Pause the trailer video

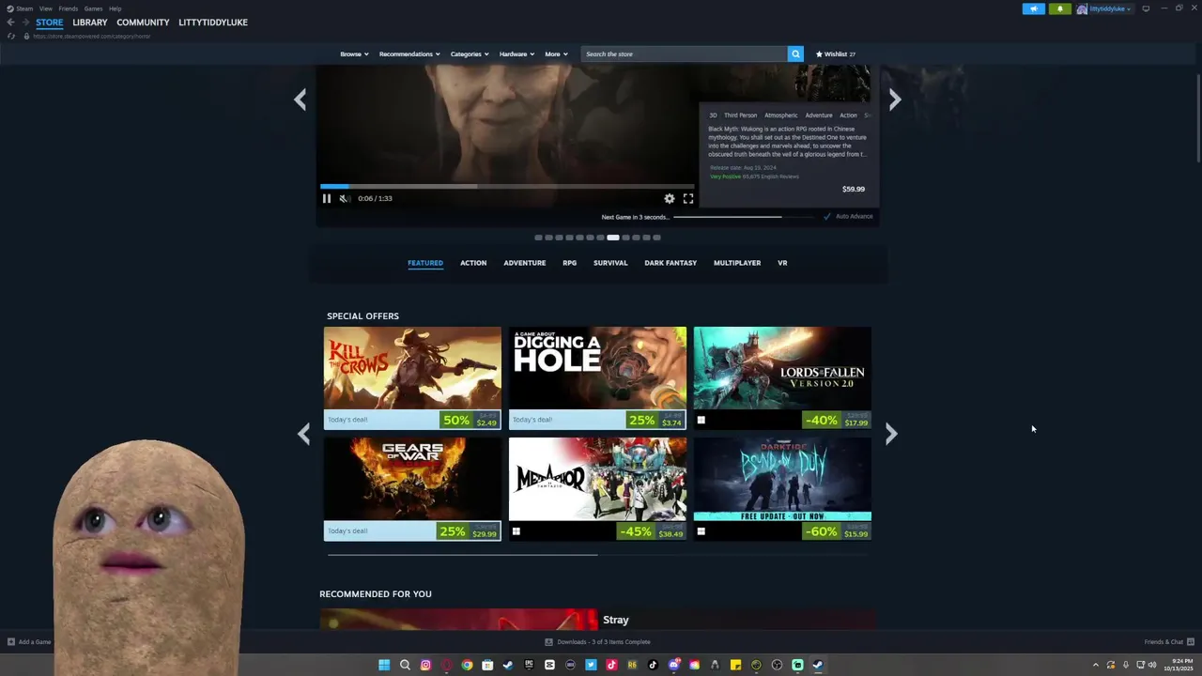327,198
